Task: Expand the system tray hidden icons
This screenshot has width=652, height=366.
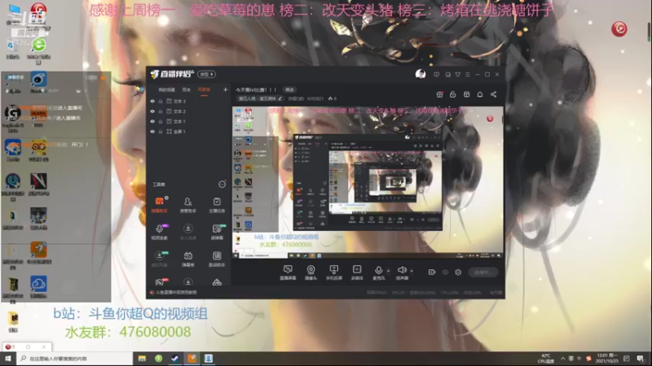Action: coord(562,359)
